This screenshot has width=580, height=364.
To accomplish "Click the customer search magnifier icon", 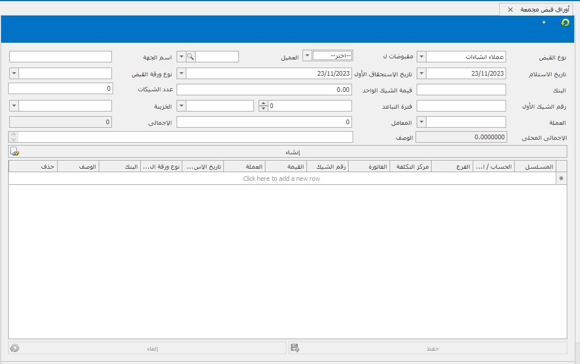I will click(190, 57).
